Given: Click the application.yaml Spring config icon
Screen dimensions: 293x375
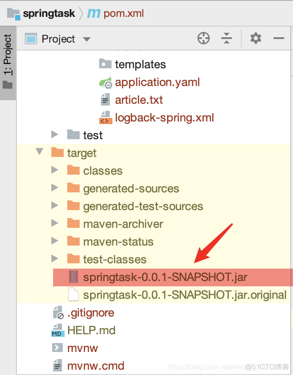Looking at the screenshot, I should [x=105, y=82].
